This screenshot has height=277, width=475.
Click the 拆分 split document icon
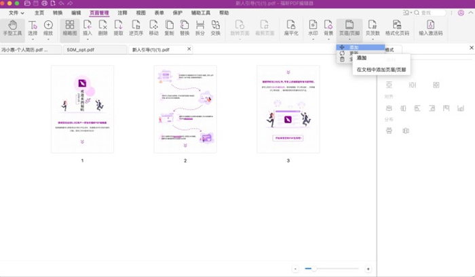coord(200,28)
